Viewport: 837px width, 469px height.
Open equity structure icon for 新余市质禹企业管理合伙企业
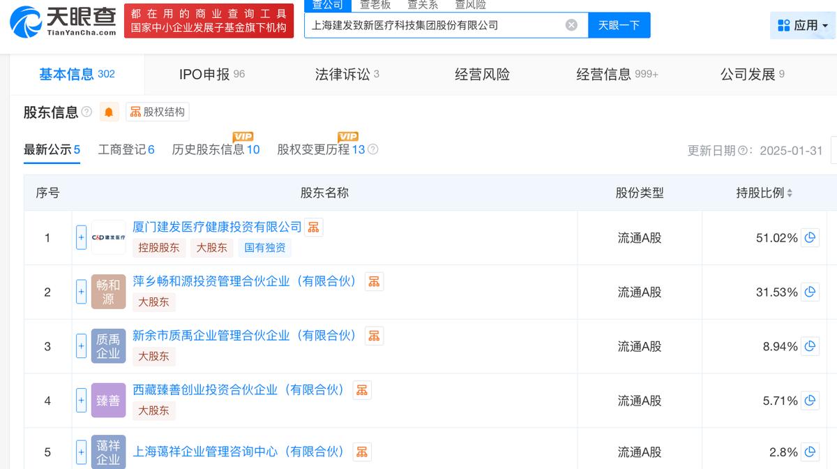pyautogui.click(x=374, y=336)
